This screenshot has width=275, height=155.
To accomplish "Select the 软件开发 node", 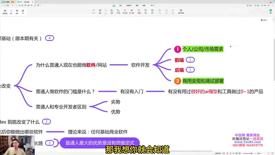I will pyautogui.click(x=141, y=65).
